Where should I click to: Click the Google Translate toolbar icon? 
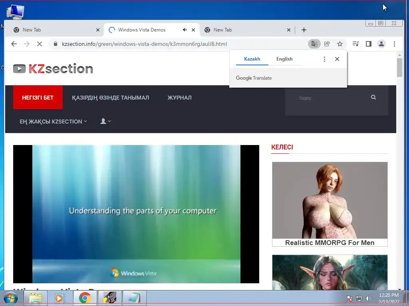click(x=314, y=44)
